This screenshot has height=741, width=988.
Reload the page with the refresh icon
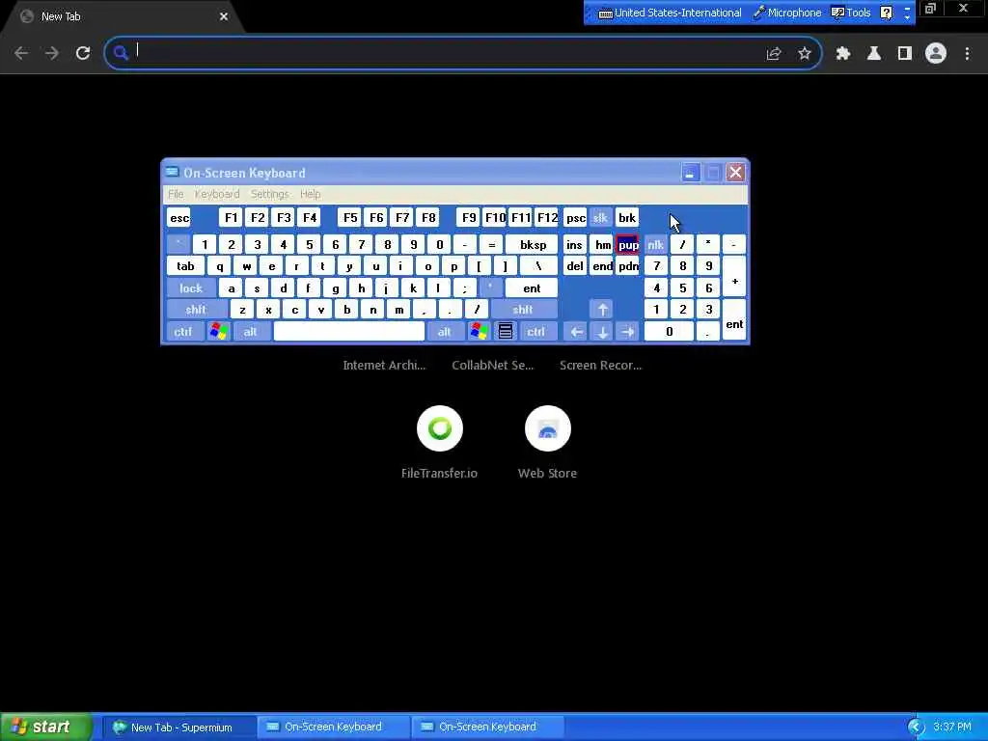(x=83, y=53)
